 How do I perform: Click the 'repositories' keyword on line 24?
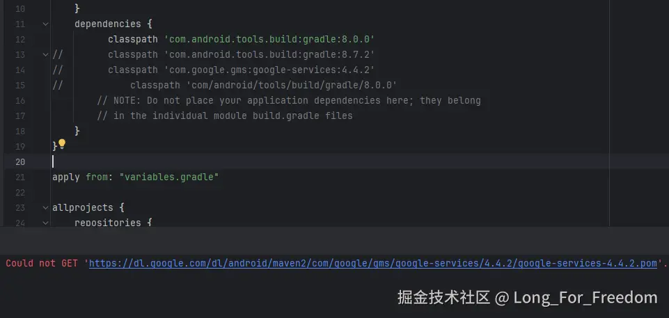(x=107, y=223)
